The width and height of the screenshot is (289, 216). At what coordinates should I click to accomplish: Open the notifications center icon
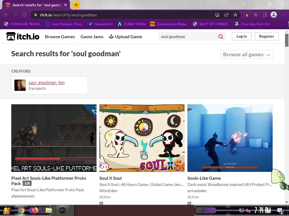pos(280,211)
